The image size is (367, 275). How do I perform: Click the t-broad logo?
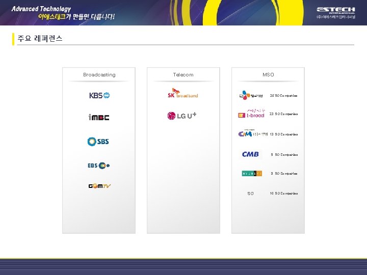(251, 114)
